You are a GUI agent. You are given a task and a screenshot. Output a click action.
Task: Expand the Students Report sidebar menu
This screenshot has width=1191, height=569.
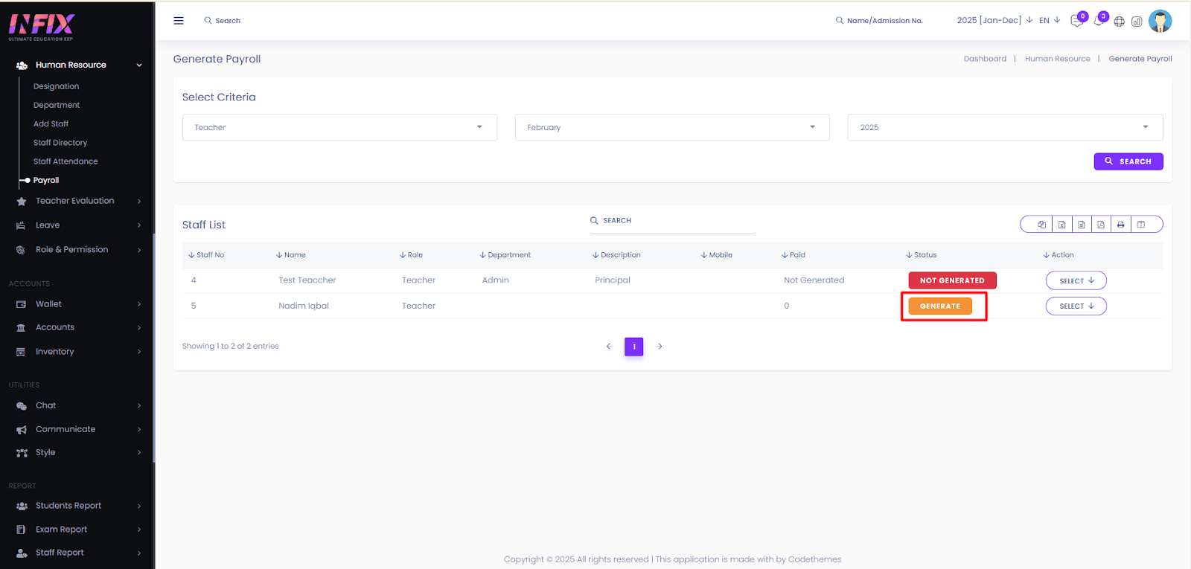pyautogui.click(x=78, y=506)
